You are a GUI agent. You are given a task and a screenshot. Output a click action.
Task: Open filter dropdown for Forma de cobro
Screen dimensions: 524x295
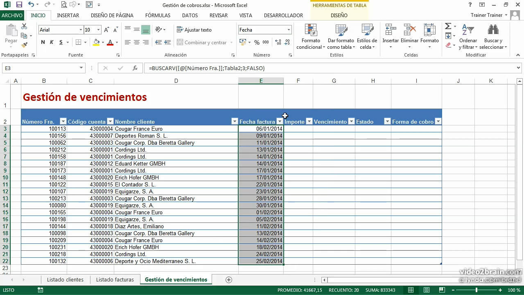[438, 121]
